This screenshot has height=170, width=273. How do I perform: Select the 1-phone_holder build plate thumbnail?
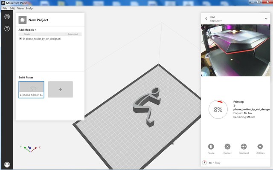31,90
